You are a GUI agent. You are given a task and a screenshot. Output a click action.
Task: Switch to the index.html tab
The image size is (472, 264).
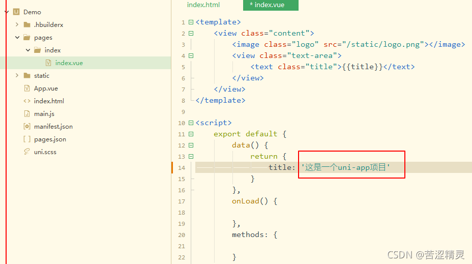[203, 5]
